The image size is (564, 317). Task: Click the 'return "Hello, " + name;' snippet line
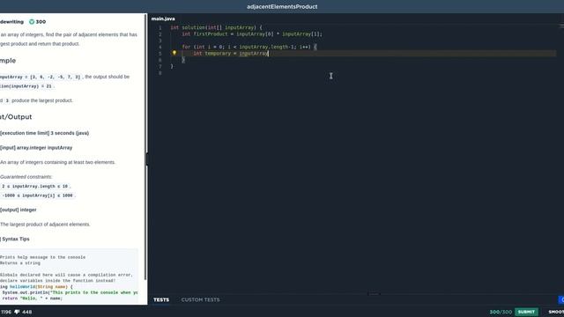click(33, 299)
